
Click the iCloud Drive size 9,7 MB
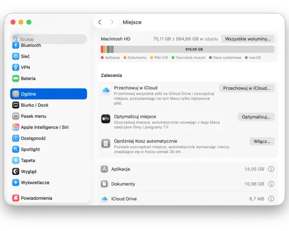(x=257, y=199)
